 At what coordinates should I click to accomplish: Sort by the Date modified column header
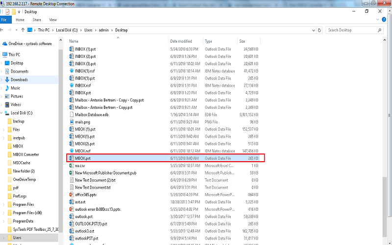[186, 41]
